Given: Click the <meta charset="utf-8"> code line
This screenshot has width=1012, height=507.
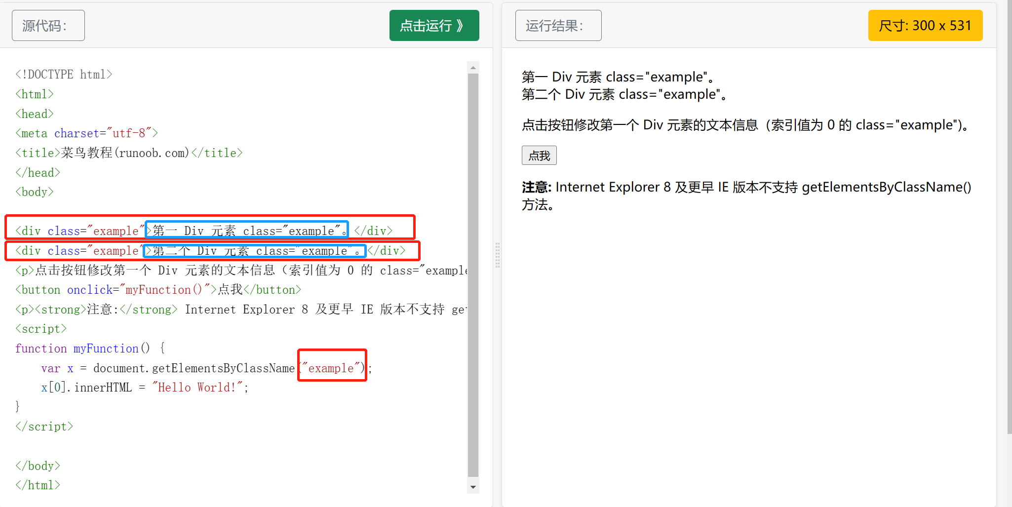Looking at the screenshot, I should (86, 133).
